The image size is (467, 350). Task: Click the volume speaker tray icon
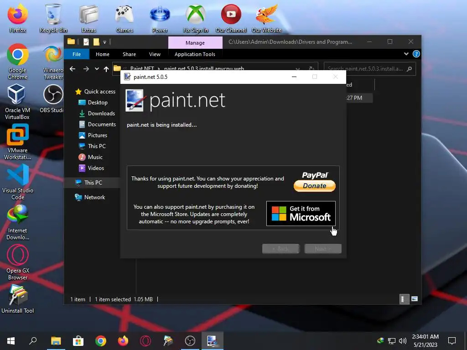pos(402,341)
